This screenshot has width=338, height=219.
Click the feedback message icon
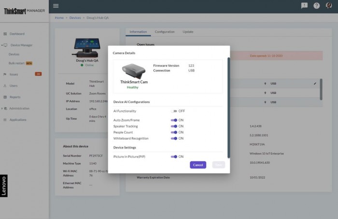304,6
